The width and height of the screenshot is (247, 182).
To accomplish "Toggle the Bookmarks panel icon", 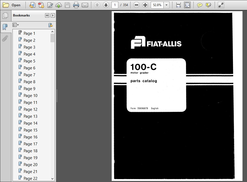I will 5,27.
